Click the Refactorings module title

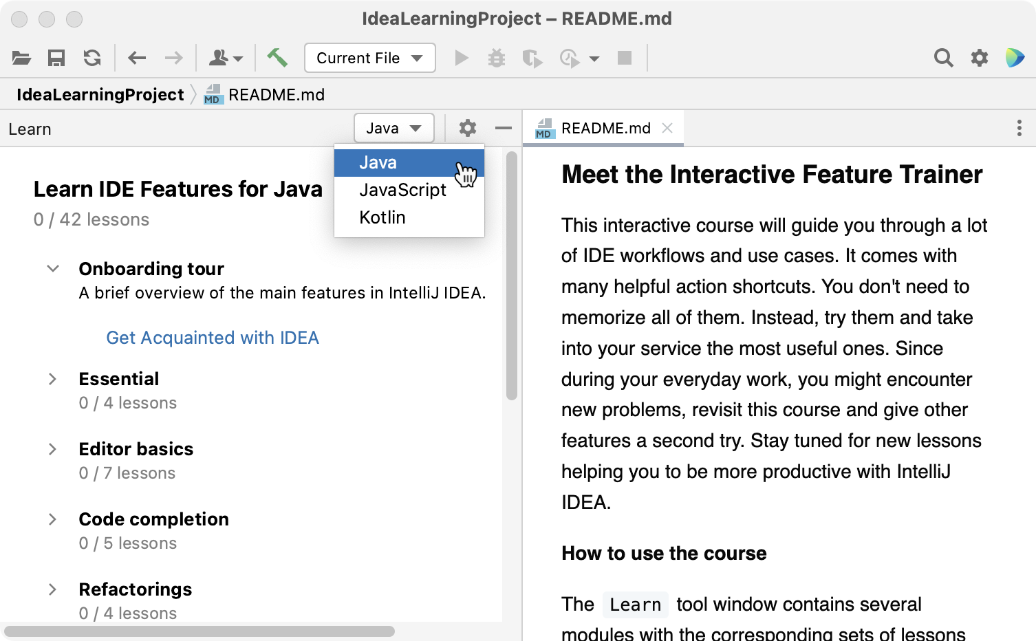click(136, 589)
